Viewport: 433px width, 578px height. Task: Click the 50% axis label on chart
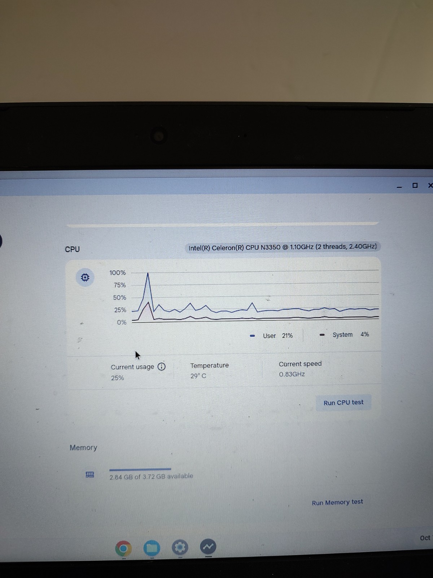pos(120,298)
